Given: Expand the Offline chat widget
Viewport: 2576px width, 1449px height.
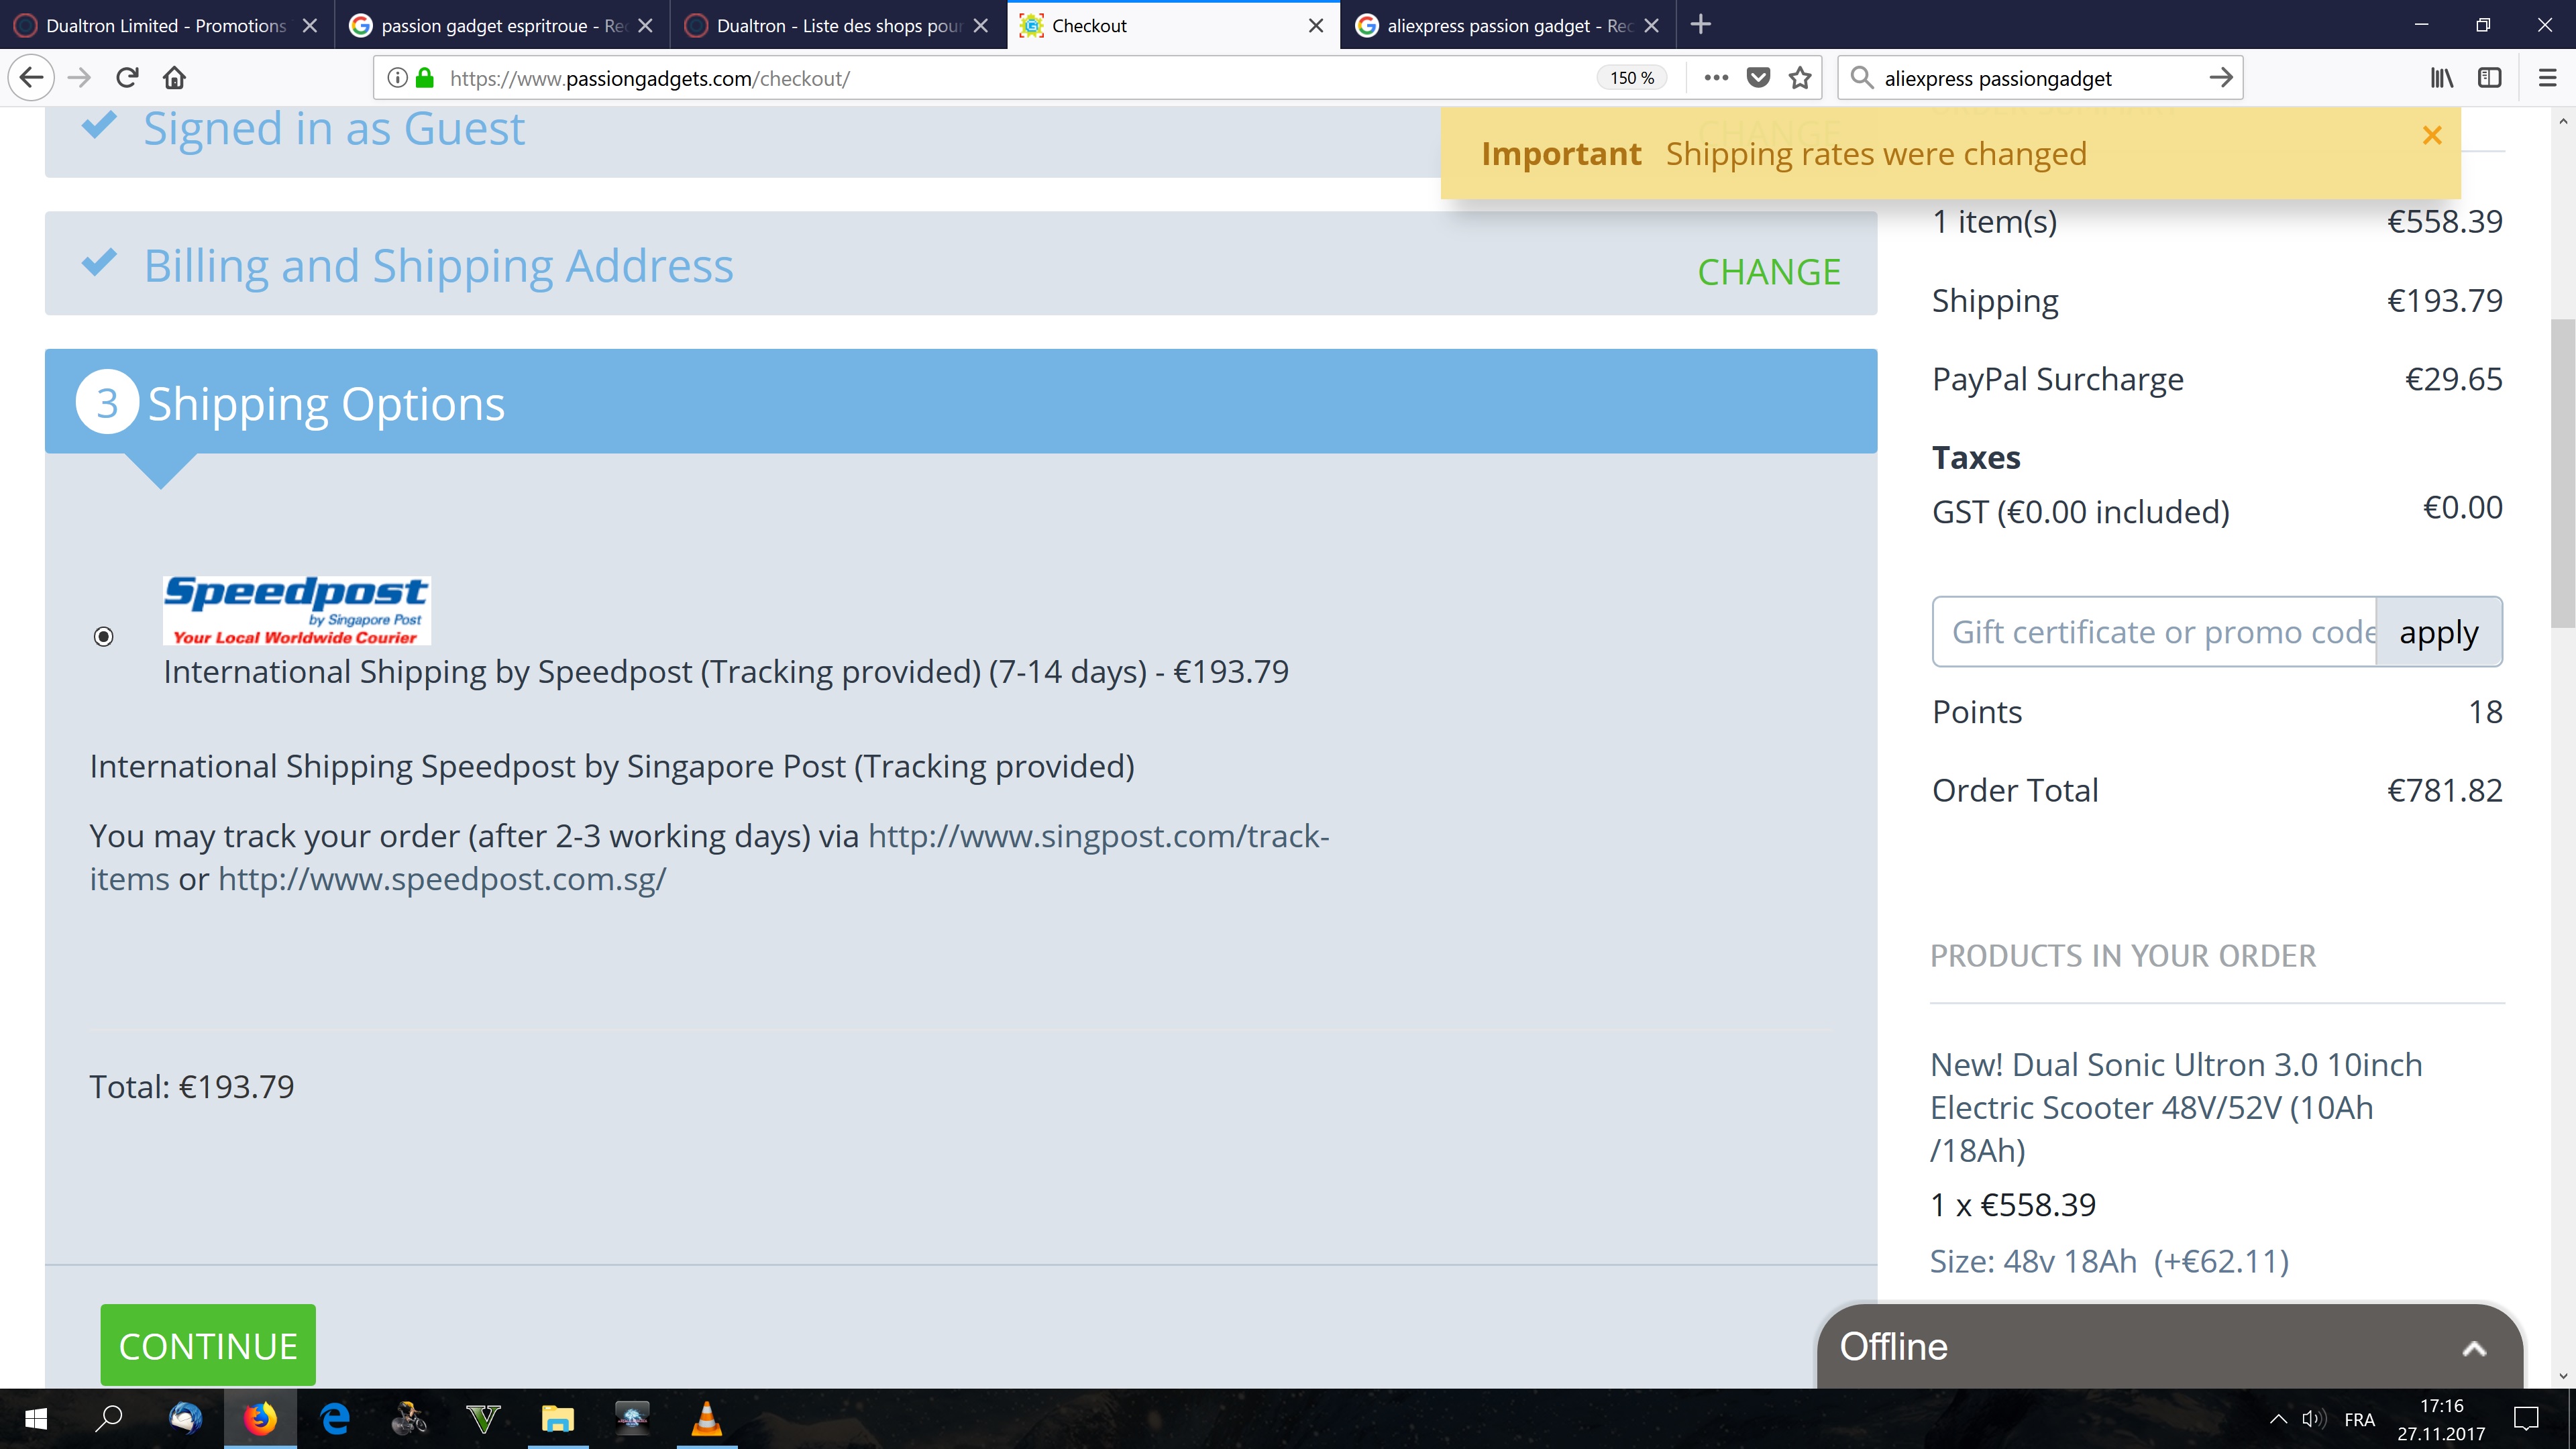Looking at the screenshot, I should point(2169,1346).
